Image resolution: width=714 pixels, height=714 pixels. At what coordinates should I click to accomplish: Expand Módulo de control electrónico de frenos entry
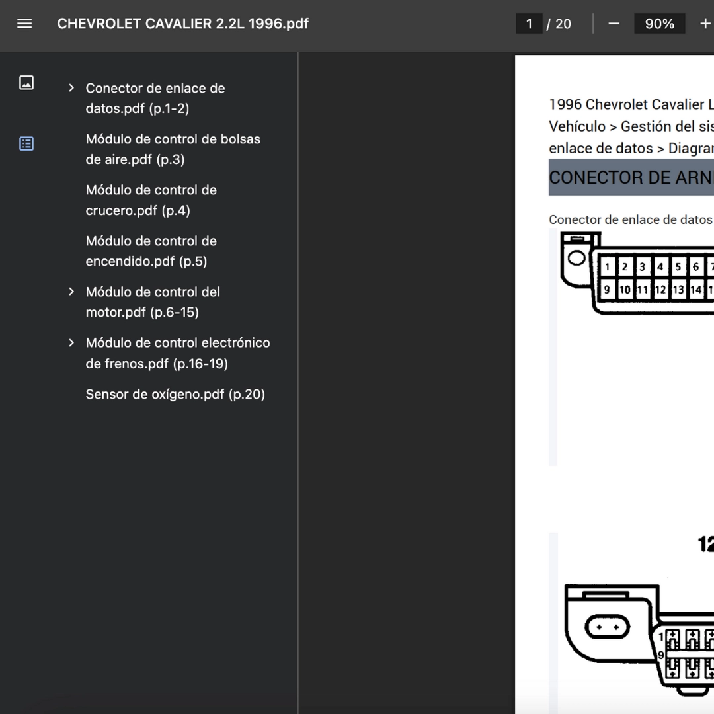click(x=71, y=342)
